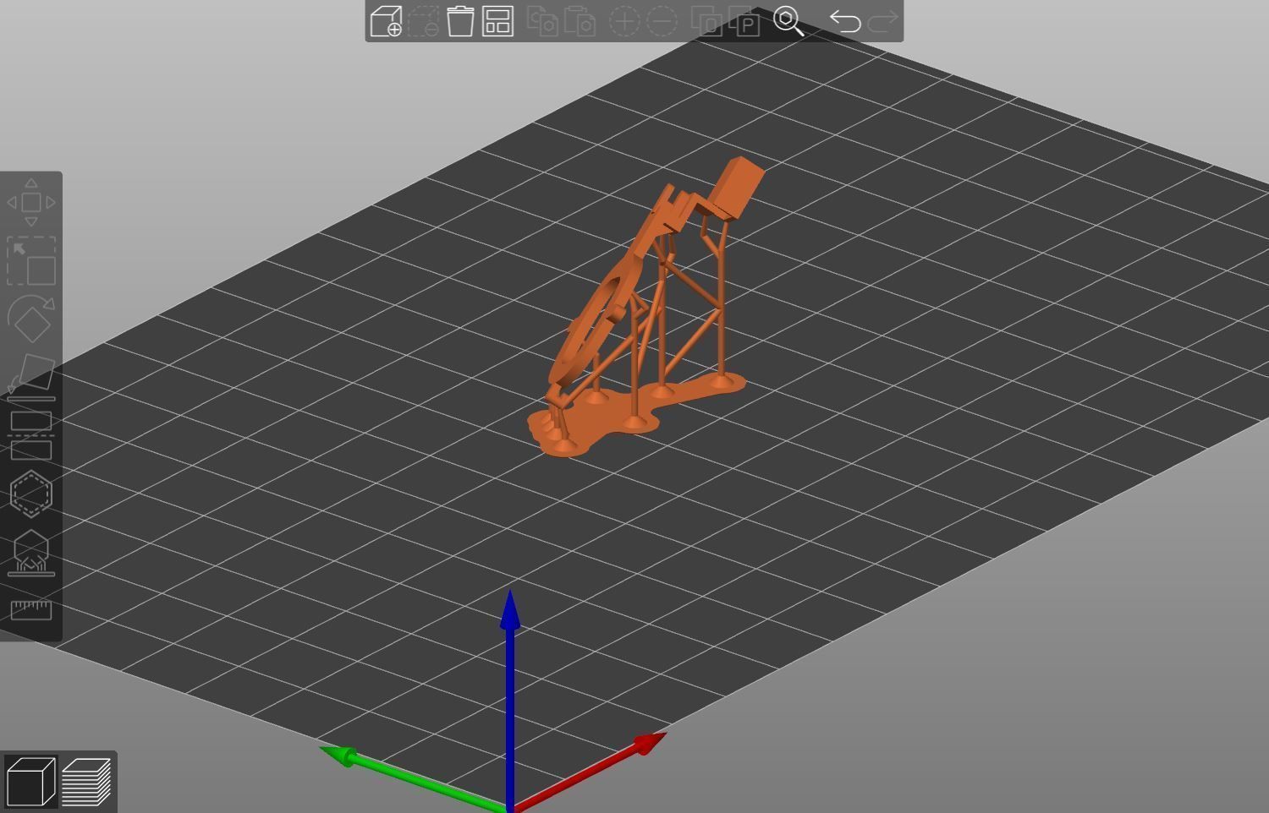Click the Split to parts P icon
Viewport: 1269px width, 813px height.
(x=744, y=21)
